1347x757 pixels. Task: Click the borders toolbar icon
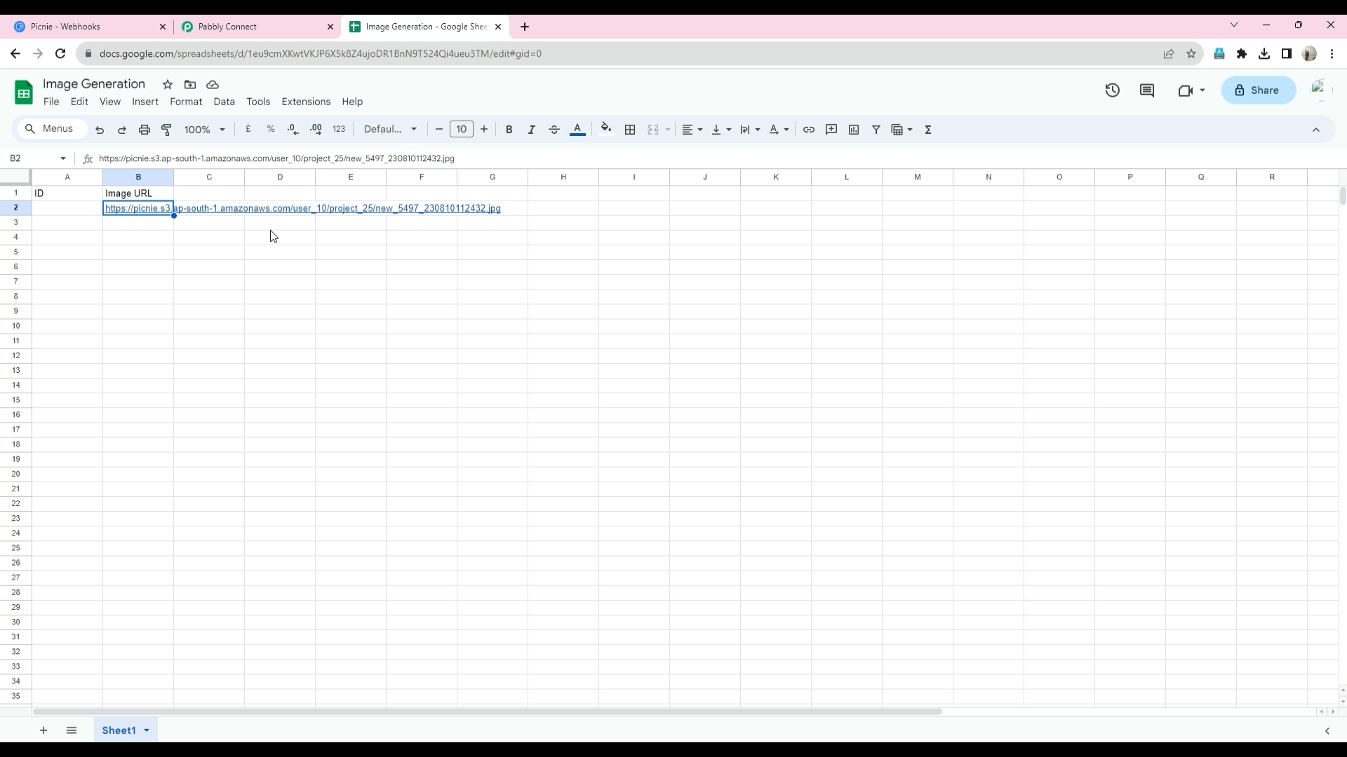(x=630, y=130)
